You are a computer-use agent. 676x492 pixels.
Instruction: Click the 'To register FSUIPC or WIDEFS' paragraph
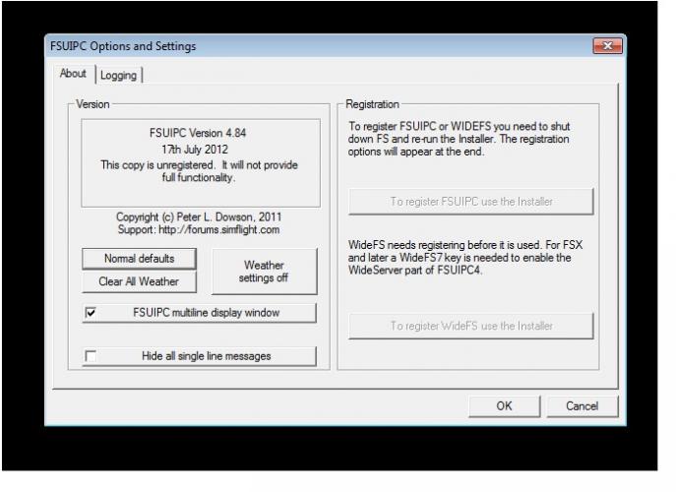pos(460,139)
